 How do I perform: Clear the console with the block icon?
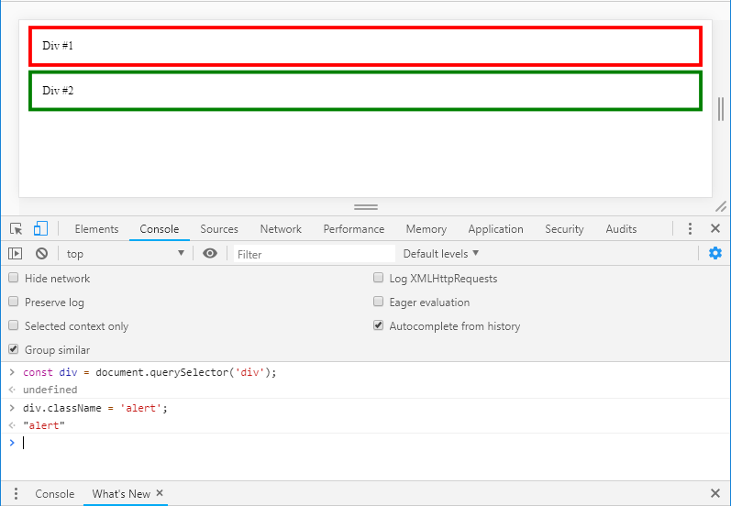click(41, 254)
